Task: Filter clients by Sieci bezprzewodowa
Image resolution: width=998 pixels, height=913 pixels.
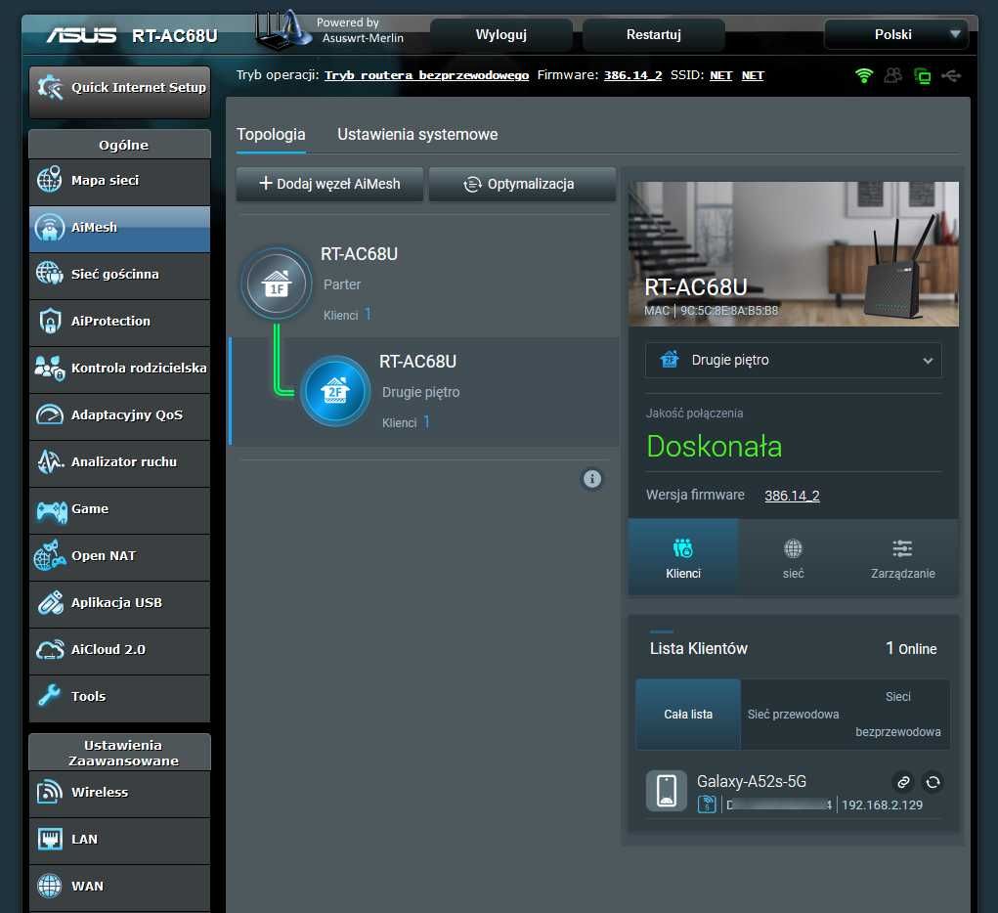Action: click(x=897, y=715)
